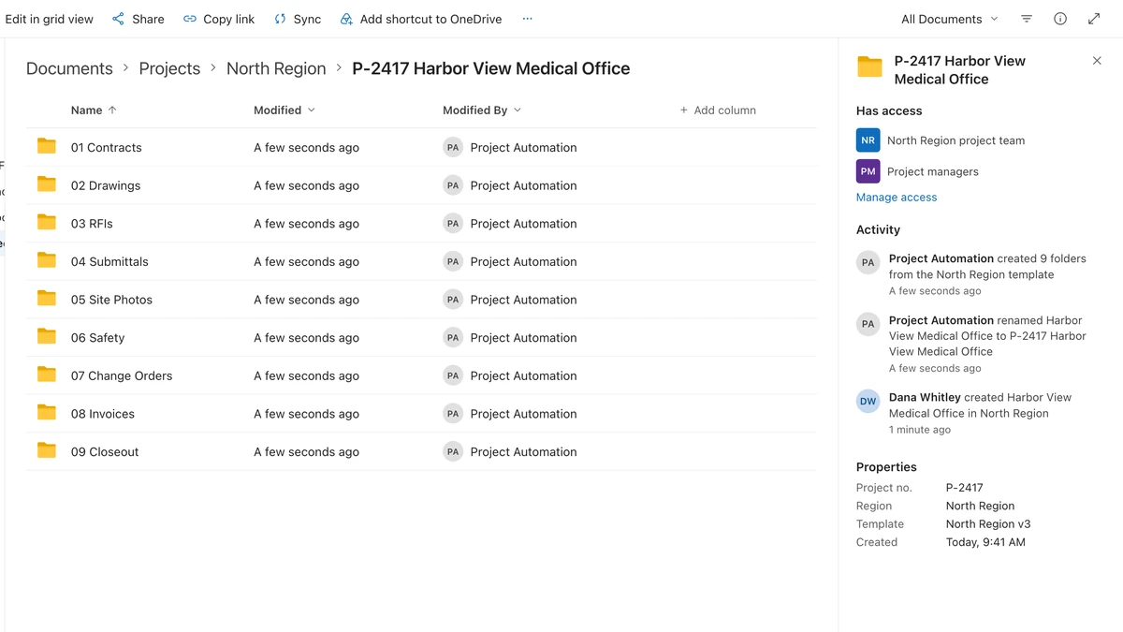Click the 05 Site Photos folder icon
Image resolution: width=1123 pixels, height=632 pixels.
[47, 299]
